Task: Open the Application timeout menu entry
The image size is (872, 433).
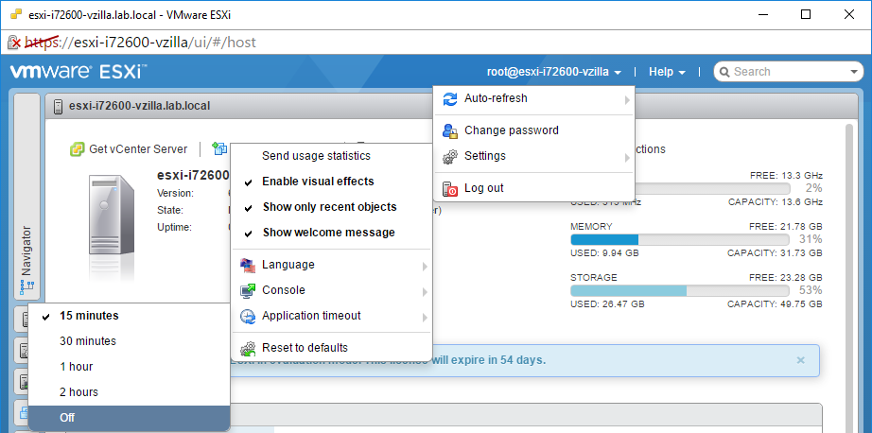Action: tap(331, 317)
